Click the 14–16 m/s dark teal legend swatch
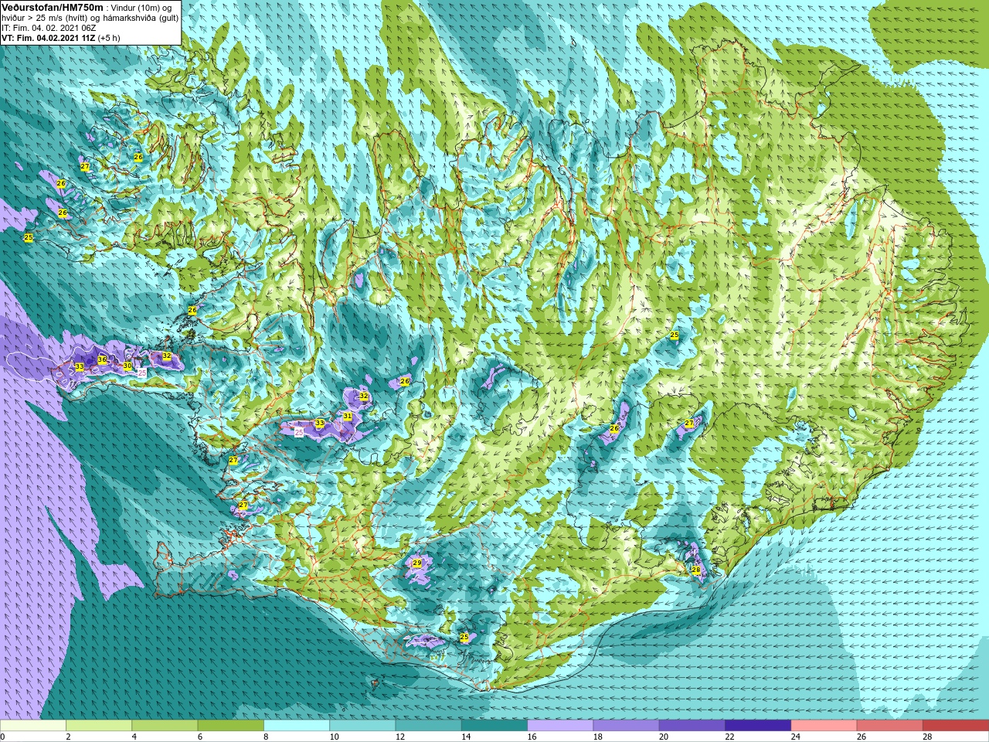989x742 pixels. 494,726
